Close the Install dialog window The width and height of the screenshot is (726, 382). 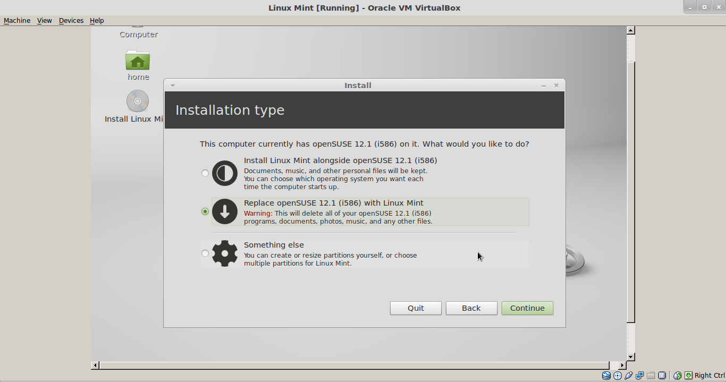pyautogui.click(x=556, y=86)
